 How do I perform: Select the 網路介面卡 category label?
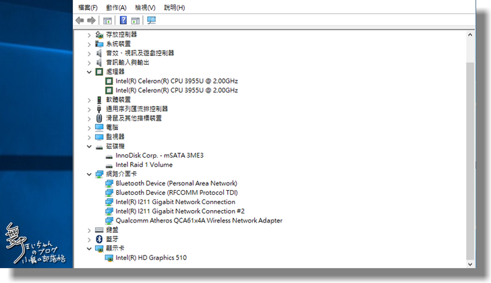(x=121, y=174)
